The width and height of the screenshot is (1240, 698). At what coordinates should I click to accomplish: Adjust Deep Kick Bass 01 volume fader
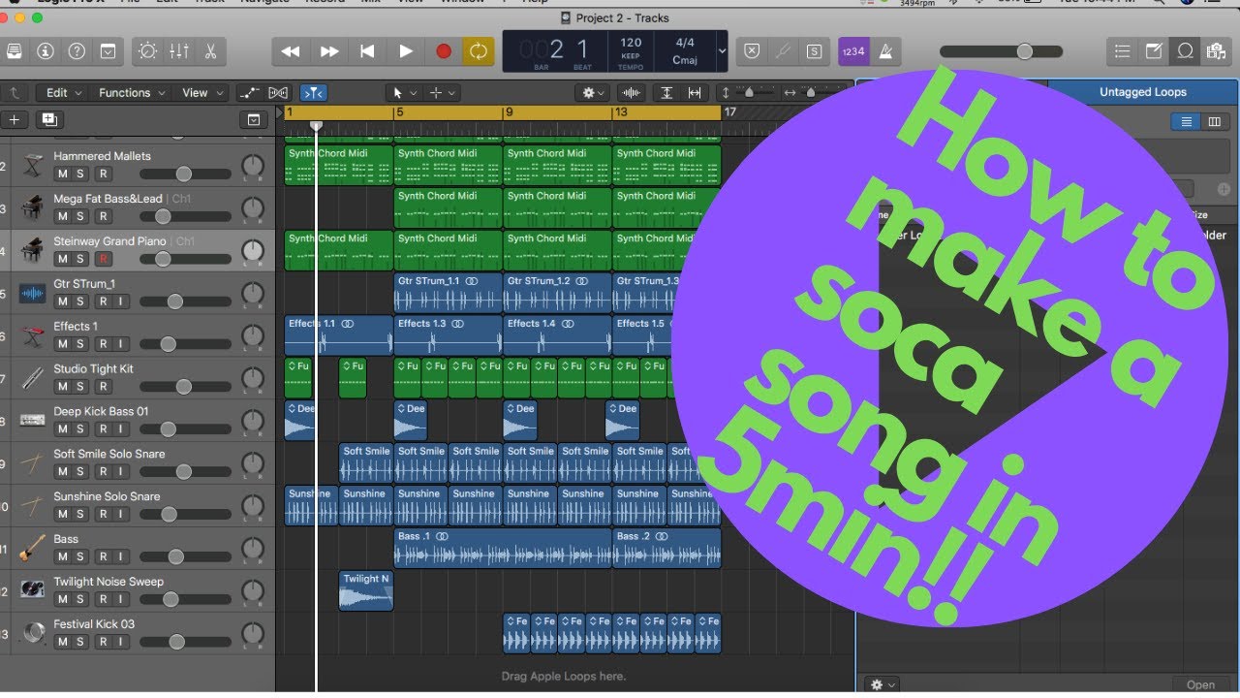tap(185, 429)
